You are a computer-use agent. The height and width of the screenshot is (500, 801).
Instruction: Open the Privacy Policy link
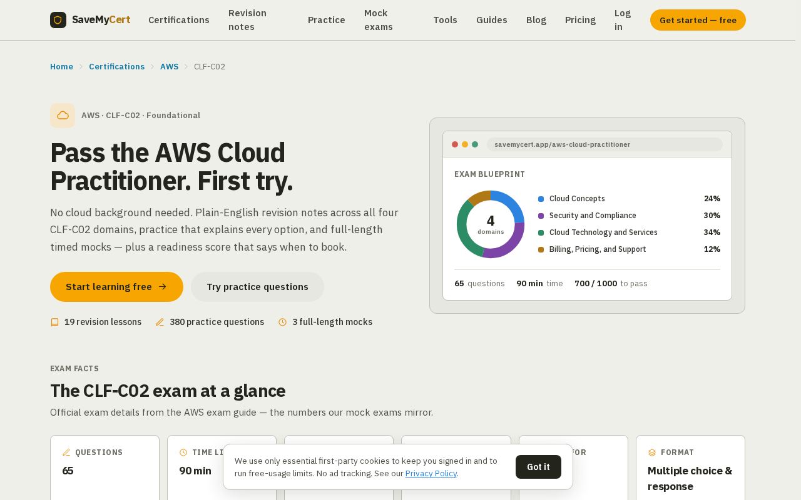[x=431, y=473]
